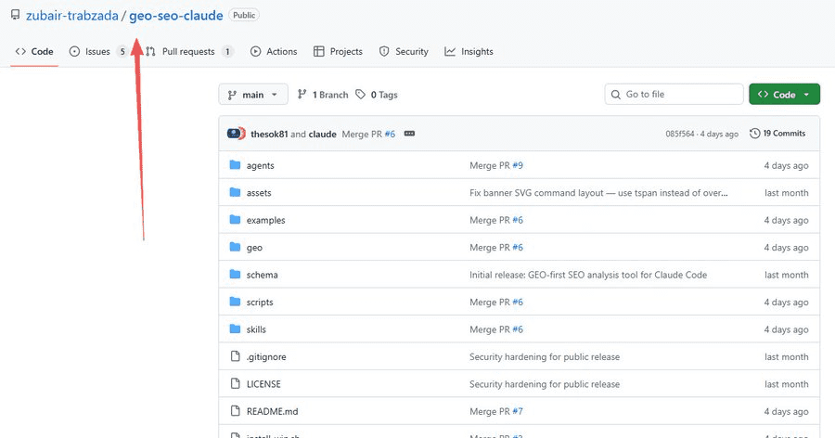This screenshot has height=438, width=835.
Task: Open the skills folder name
Action: [x=256, y=328]
